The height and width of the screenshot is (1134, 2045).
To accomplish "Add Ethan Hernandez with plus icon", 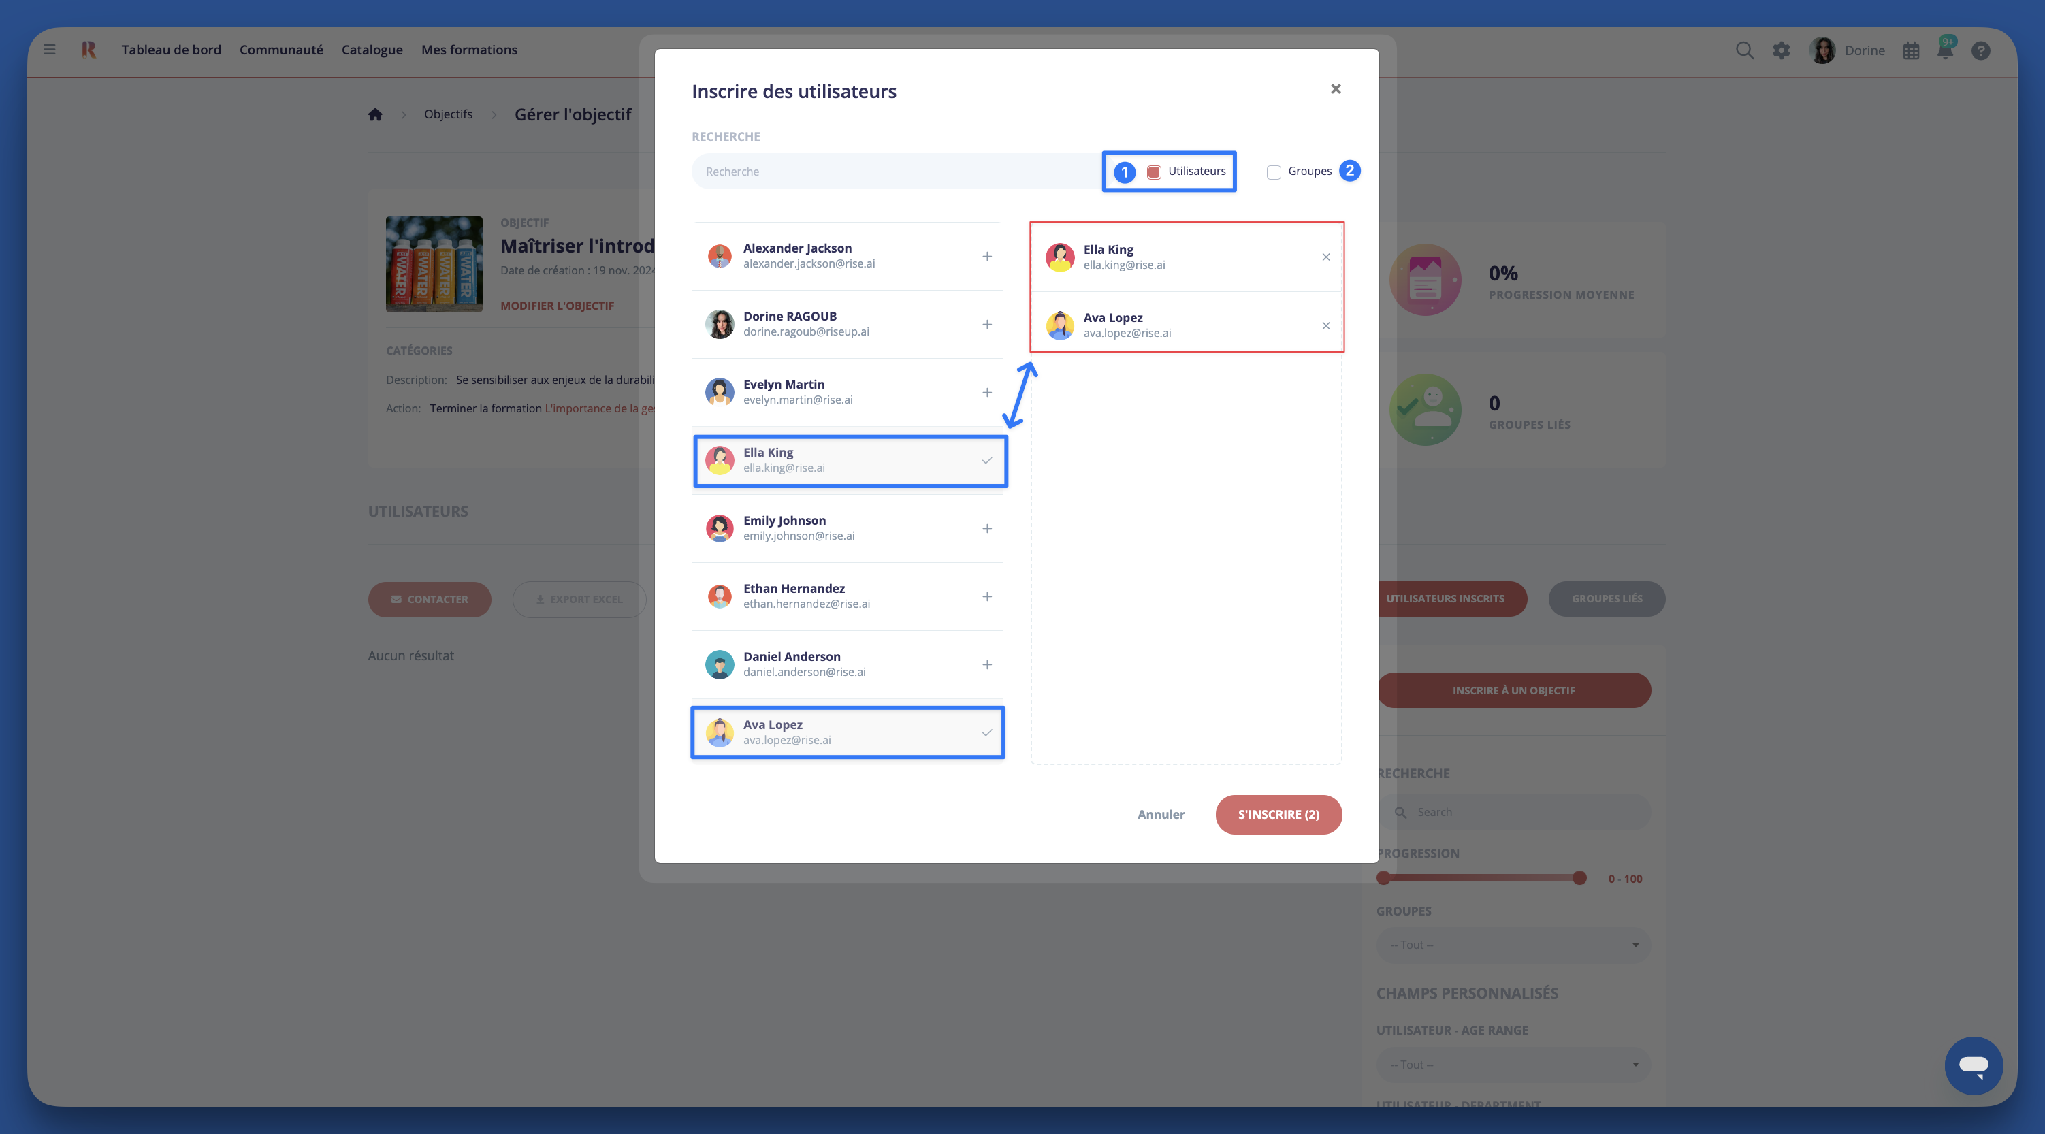I will pyautogui.click(x=987, y=597).
